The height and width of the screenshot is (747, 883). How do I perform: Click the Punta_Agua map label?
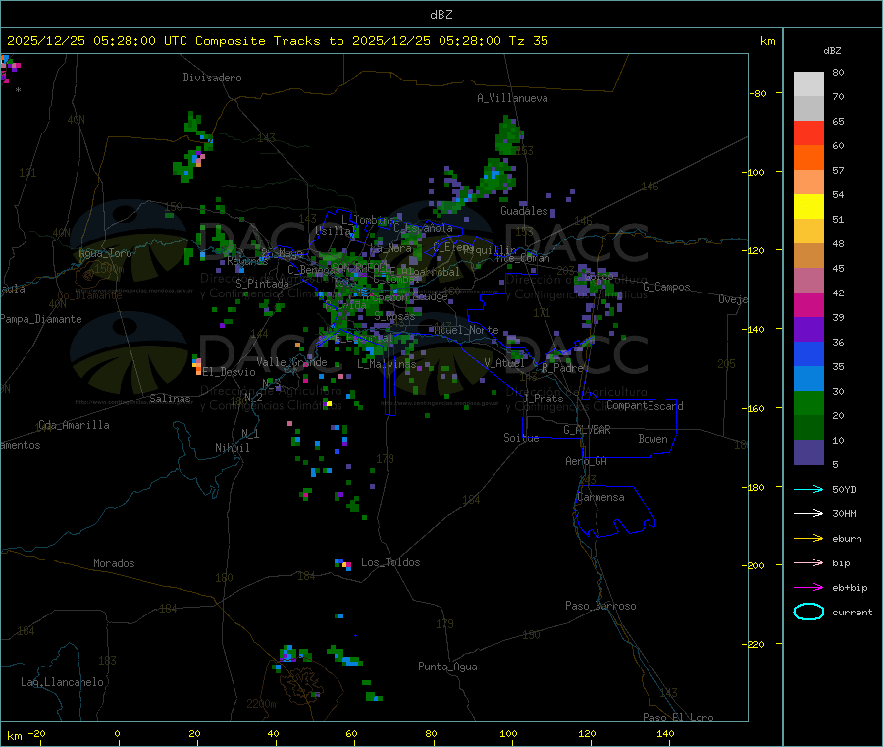coord(447,667)
